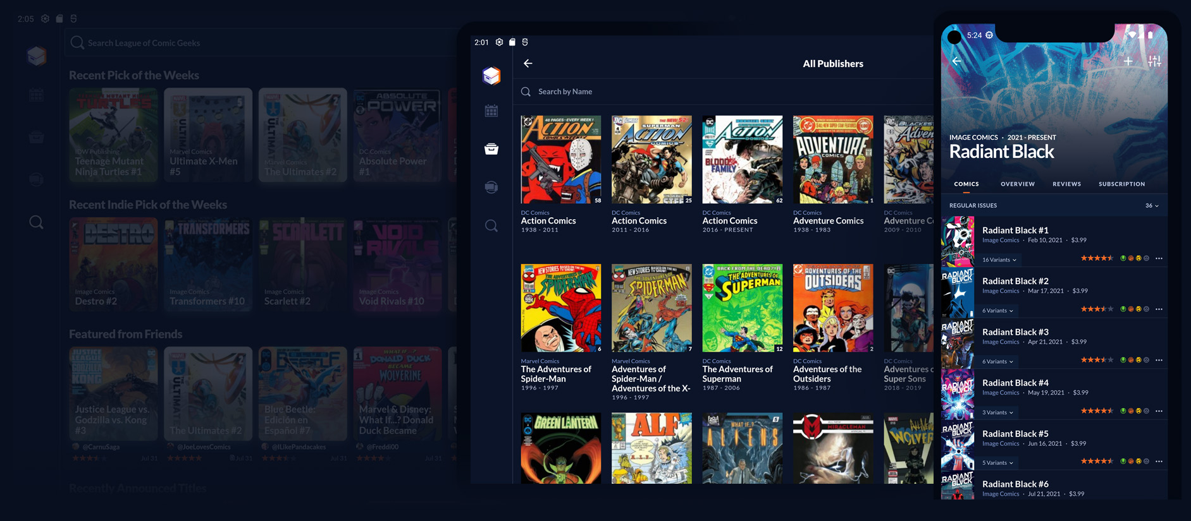The height and width of the screenshot is (521, 1191).
Task: Click the cube logo in the dimmed home window sidebar
Action: [37, 56]
